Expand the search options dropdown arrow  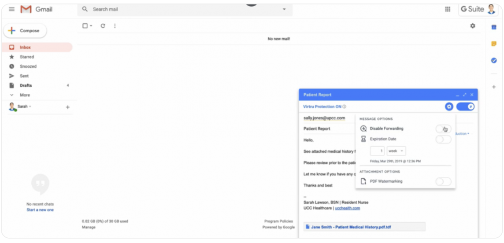pyautogui.click(x=284, y=9)
